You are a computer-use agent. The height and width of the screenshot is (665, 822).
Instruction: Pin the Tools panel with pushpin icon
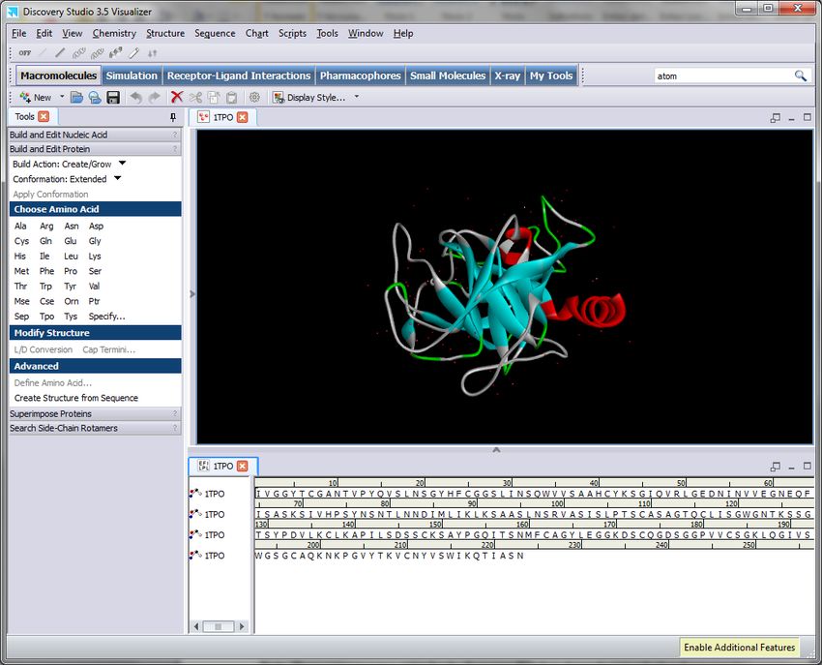pos(173,117)
